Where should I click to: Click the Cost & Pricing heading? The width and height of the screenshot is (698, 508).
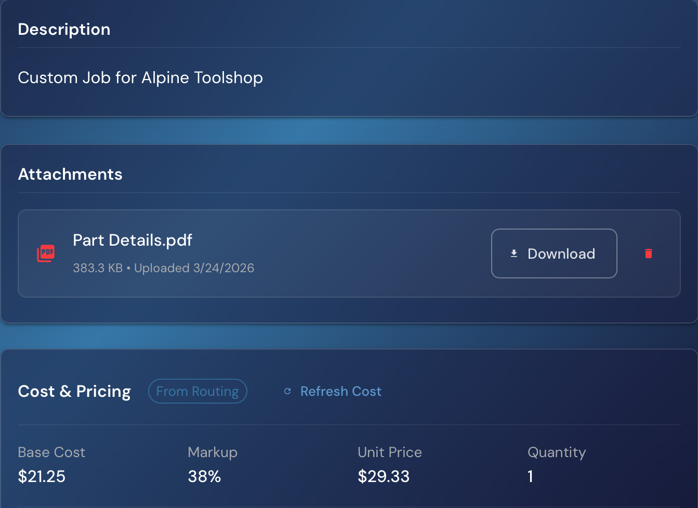click(x=74, y=391)
